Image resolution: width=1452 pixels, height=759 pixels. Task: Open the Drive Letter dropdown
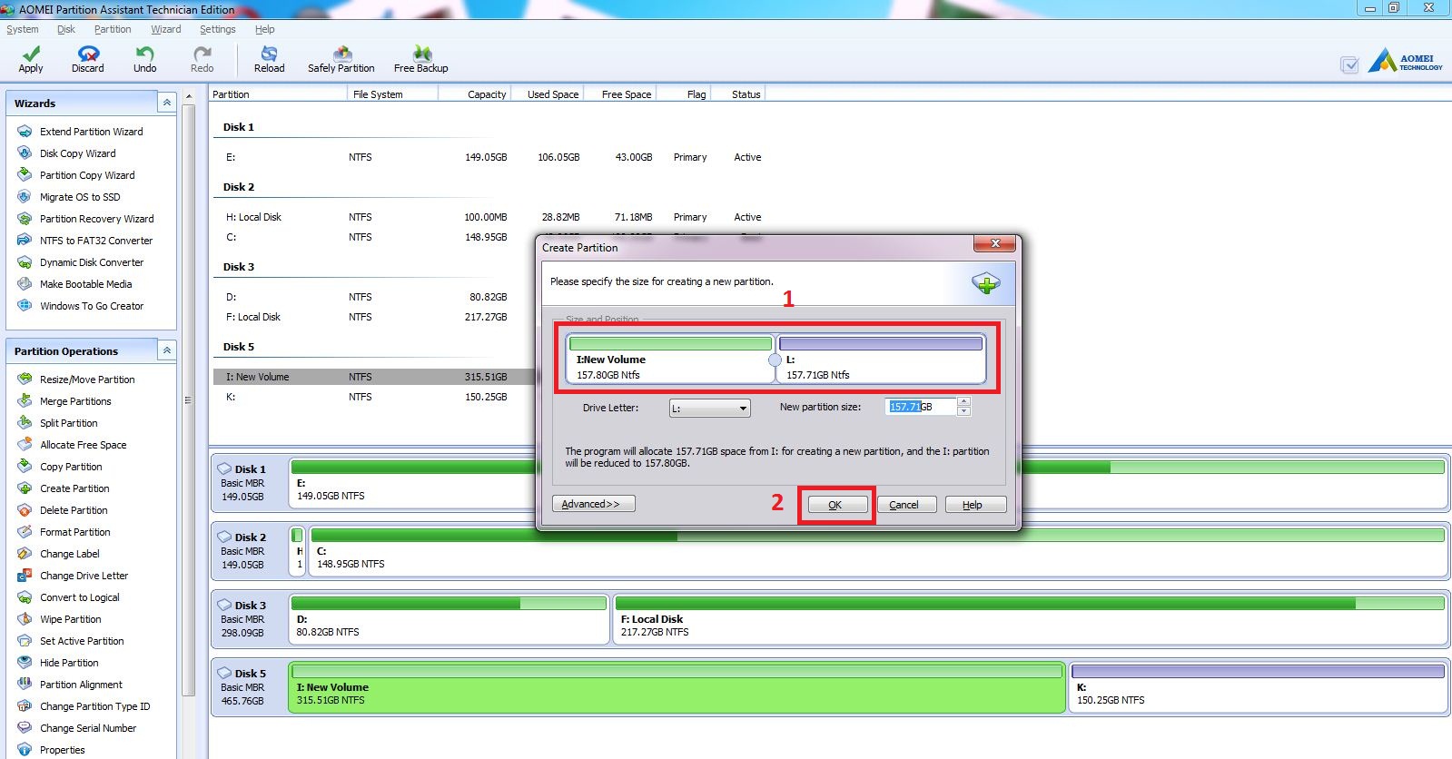(709, 409)
